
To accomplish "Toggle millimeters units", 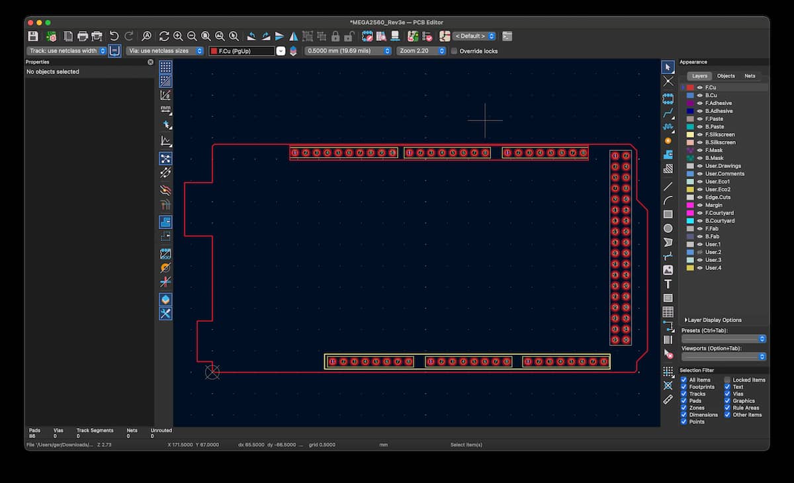I will (165, 109).
